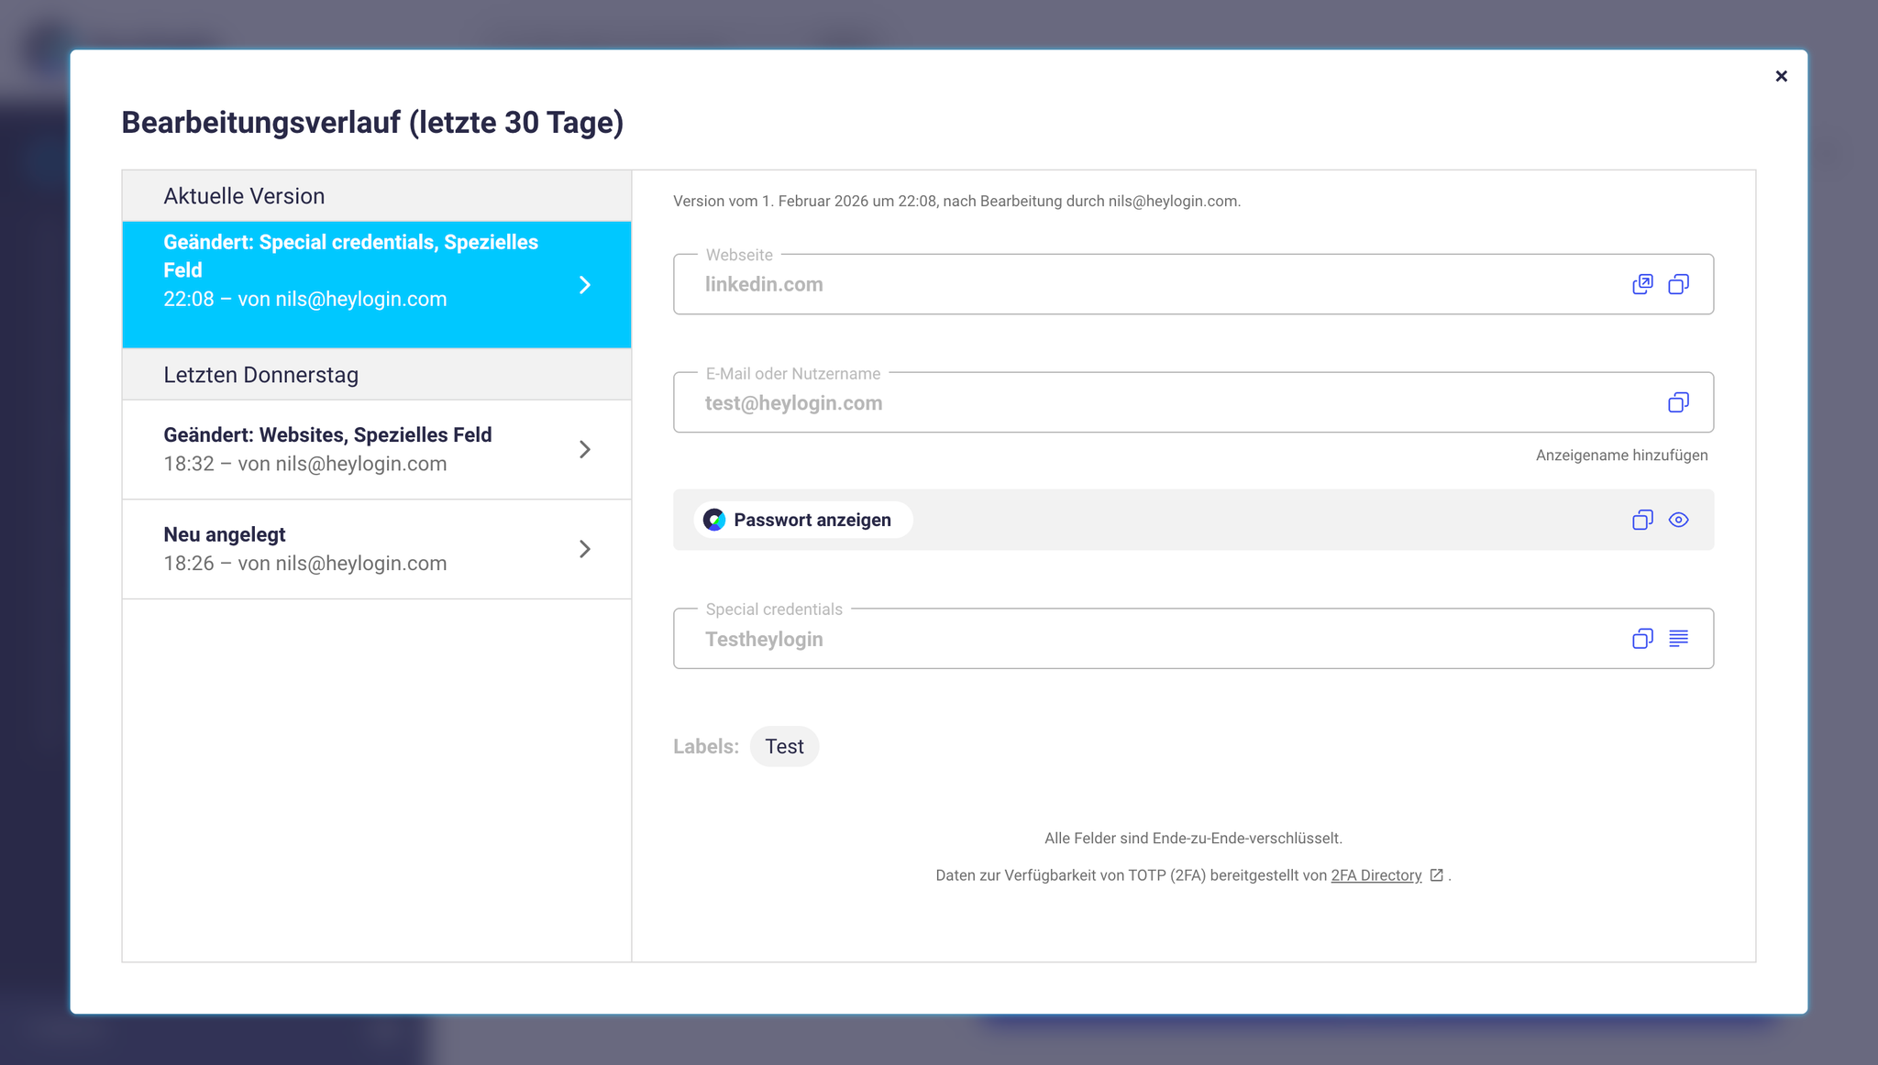Reveal password with the eye icon
1878x1065 pixels.
tap(1678, 520)
